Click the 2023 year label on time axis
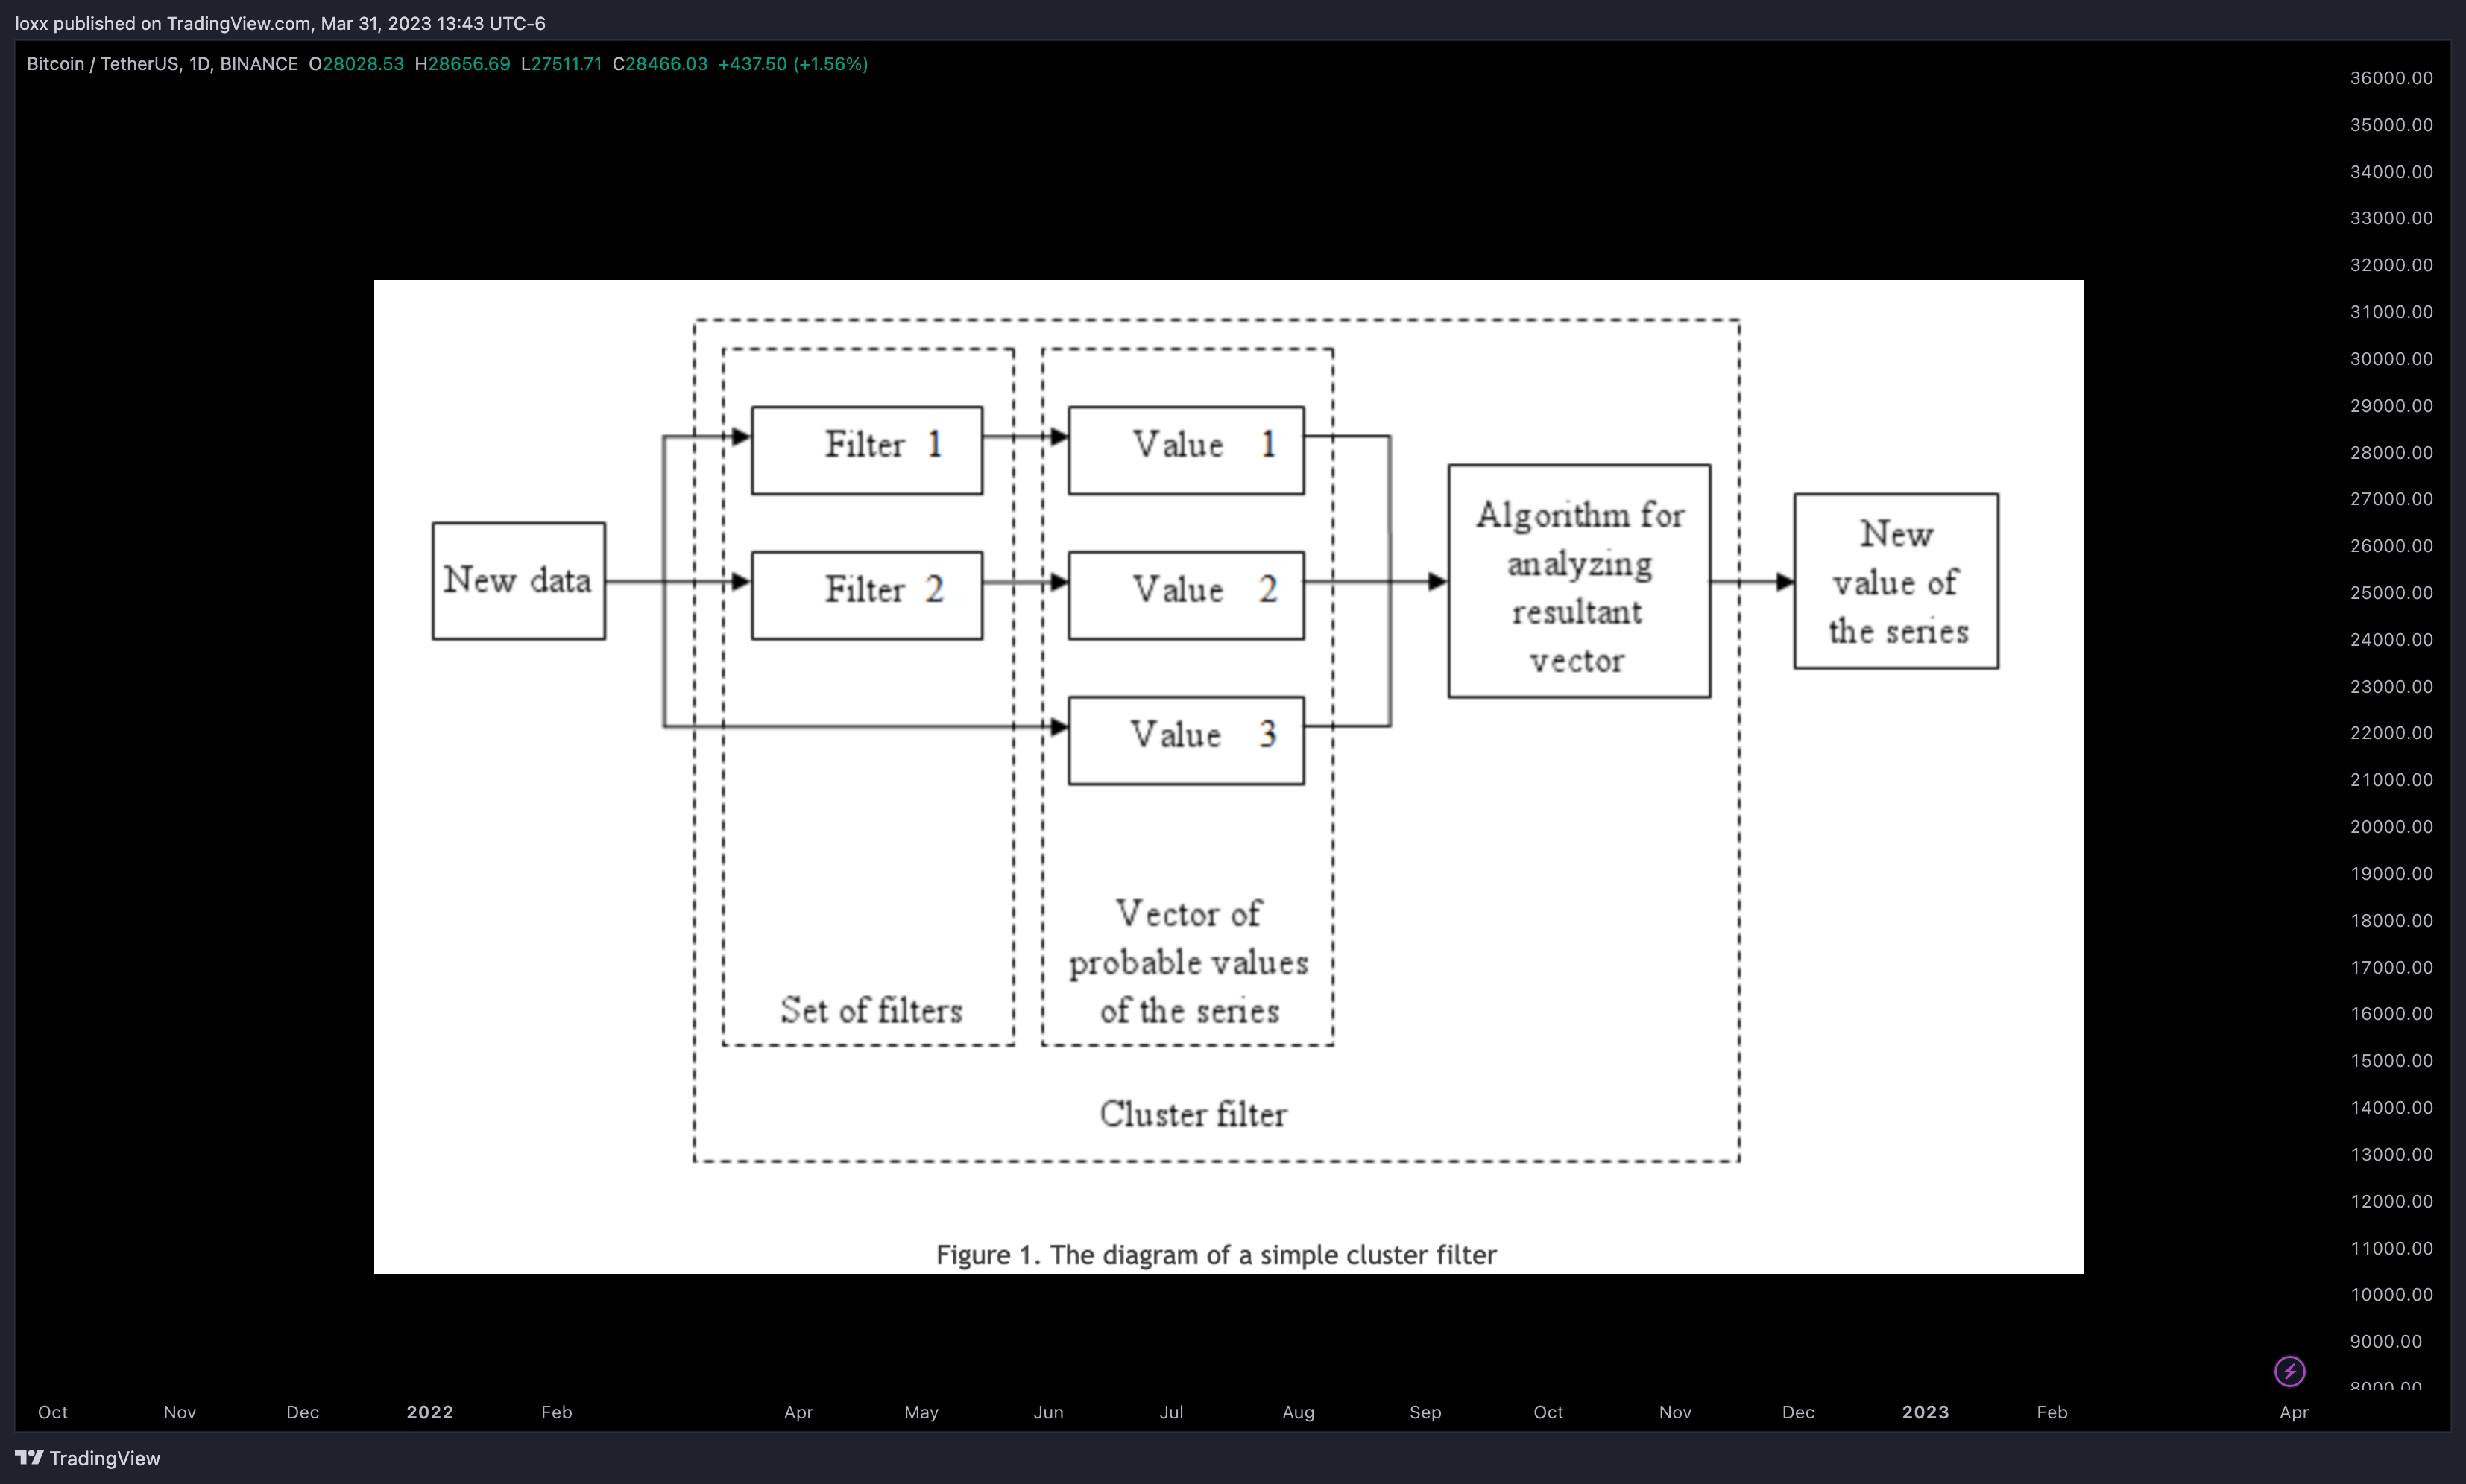Viewport: 2466px width, 1484px height. (x=1925, y=1412)
